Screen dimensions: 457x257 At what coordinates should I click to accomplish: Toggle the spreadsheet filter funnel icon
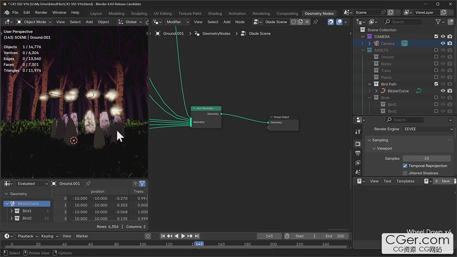click(142, 184)
